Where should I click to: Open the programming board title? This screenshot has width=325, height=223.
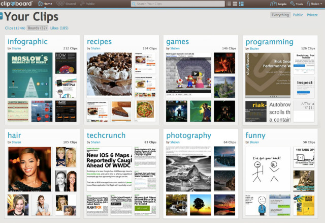click(x=270, y=42)
